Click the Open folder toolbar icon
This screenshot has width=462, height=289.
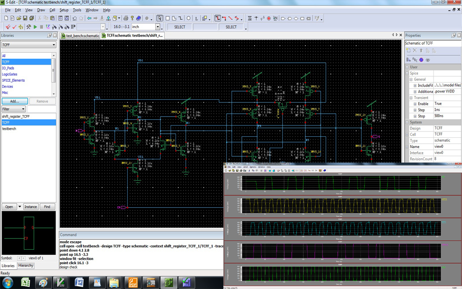pyautogui.click(x=18, y=18)
